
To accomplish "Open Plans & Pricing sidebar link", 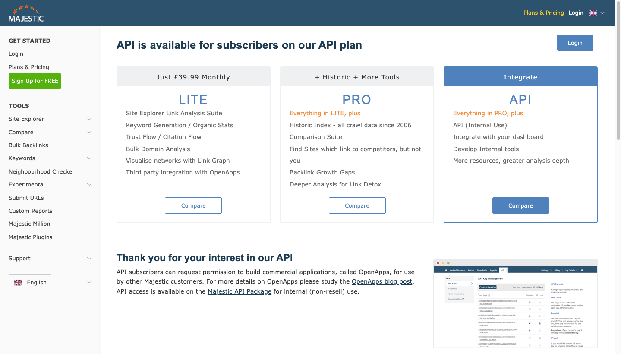I will click(29, 67).
